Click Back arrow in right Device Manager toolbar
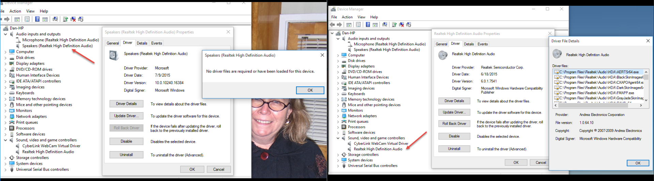The width and height of the screenshot is (654, 181). tap(332, 25)
